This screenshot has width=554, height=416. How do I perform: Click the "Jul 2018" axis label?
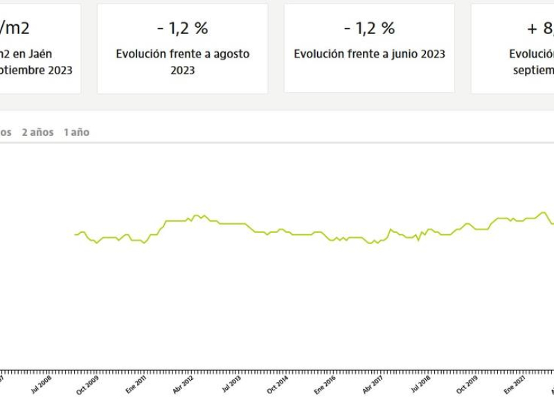click(x=420, y=385)
